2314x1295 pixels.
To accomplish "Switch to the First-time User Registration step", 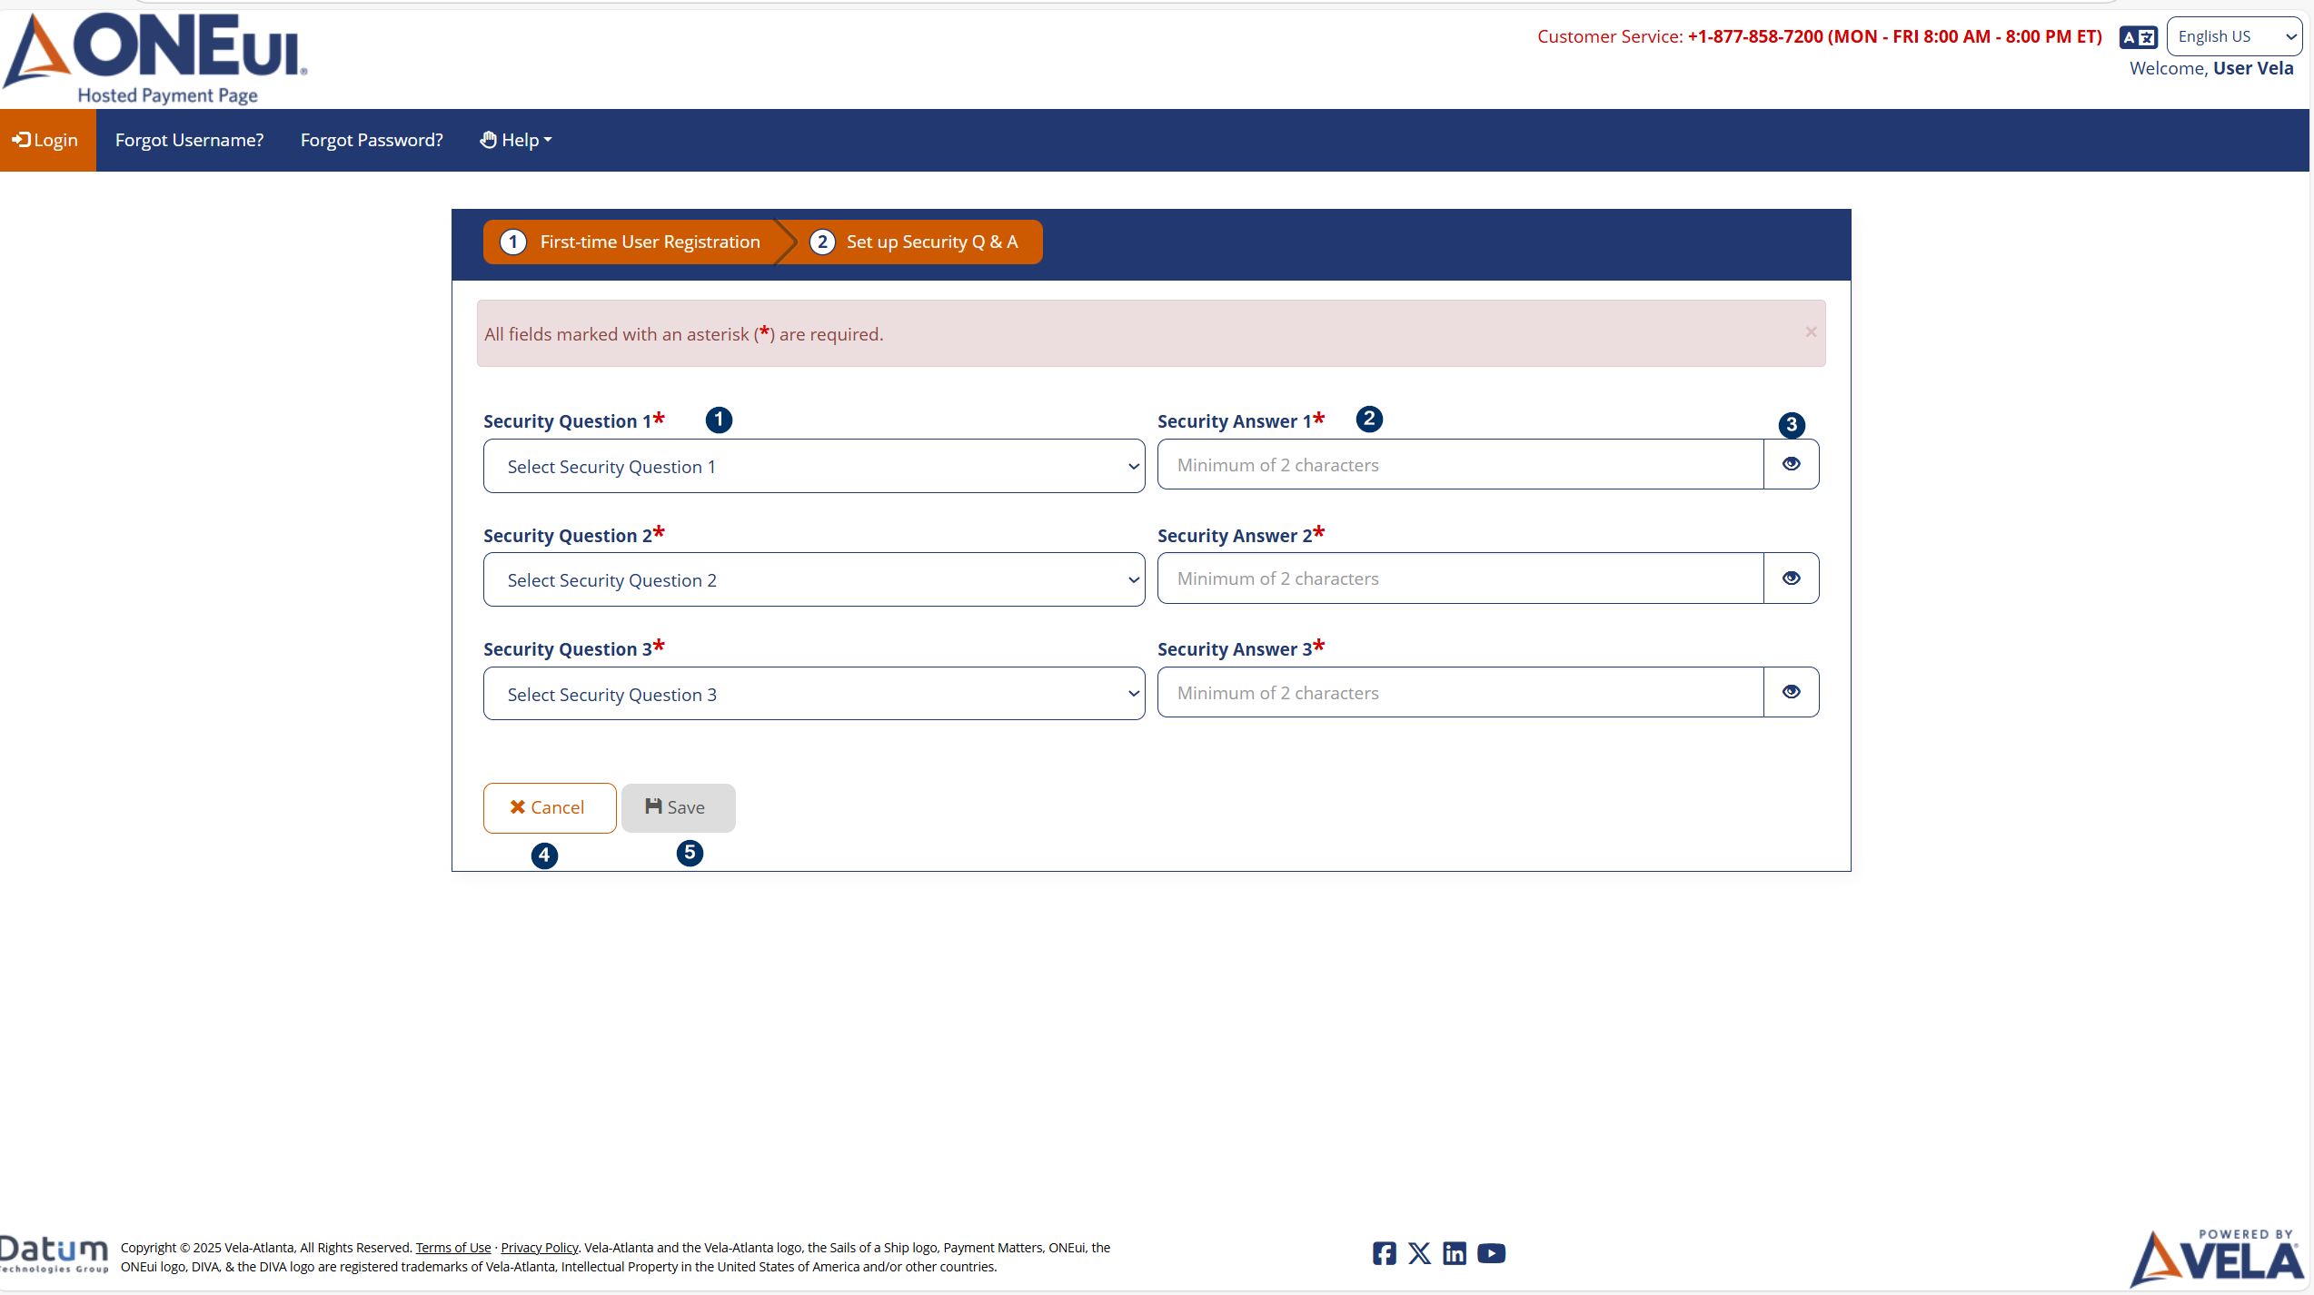I will (x=633, y=242).
